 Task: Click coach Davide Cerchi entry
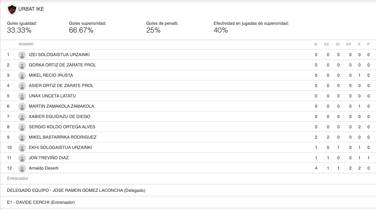pos(41,202)
